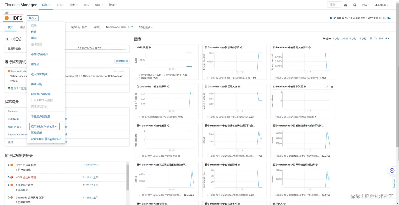
Task: Open the 快速链接 dropdown tab
Action: [x=146, y=27]
